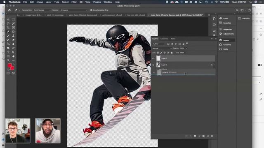Image resolution: width=264 pixels, height=148 pixels.
Task: Select the Magic Wand tool
Action: [x=13, y=23]
